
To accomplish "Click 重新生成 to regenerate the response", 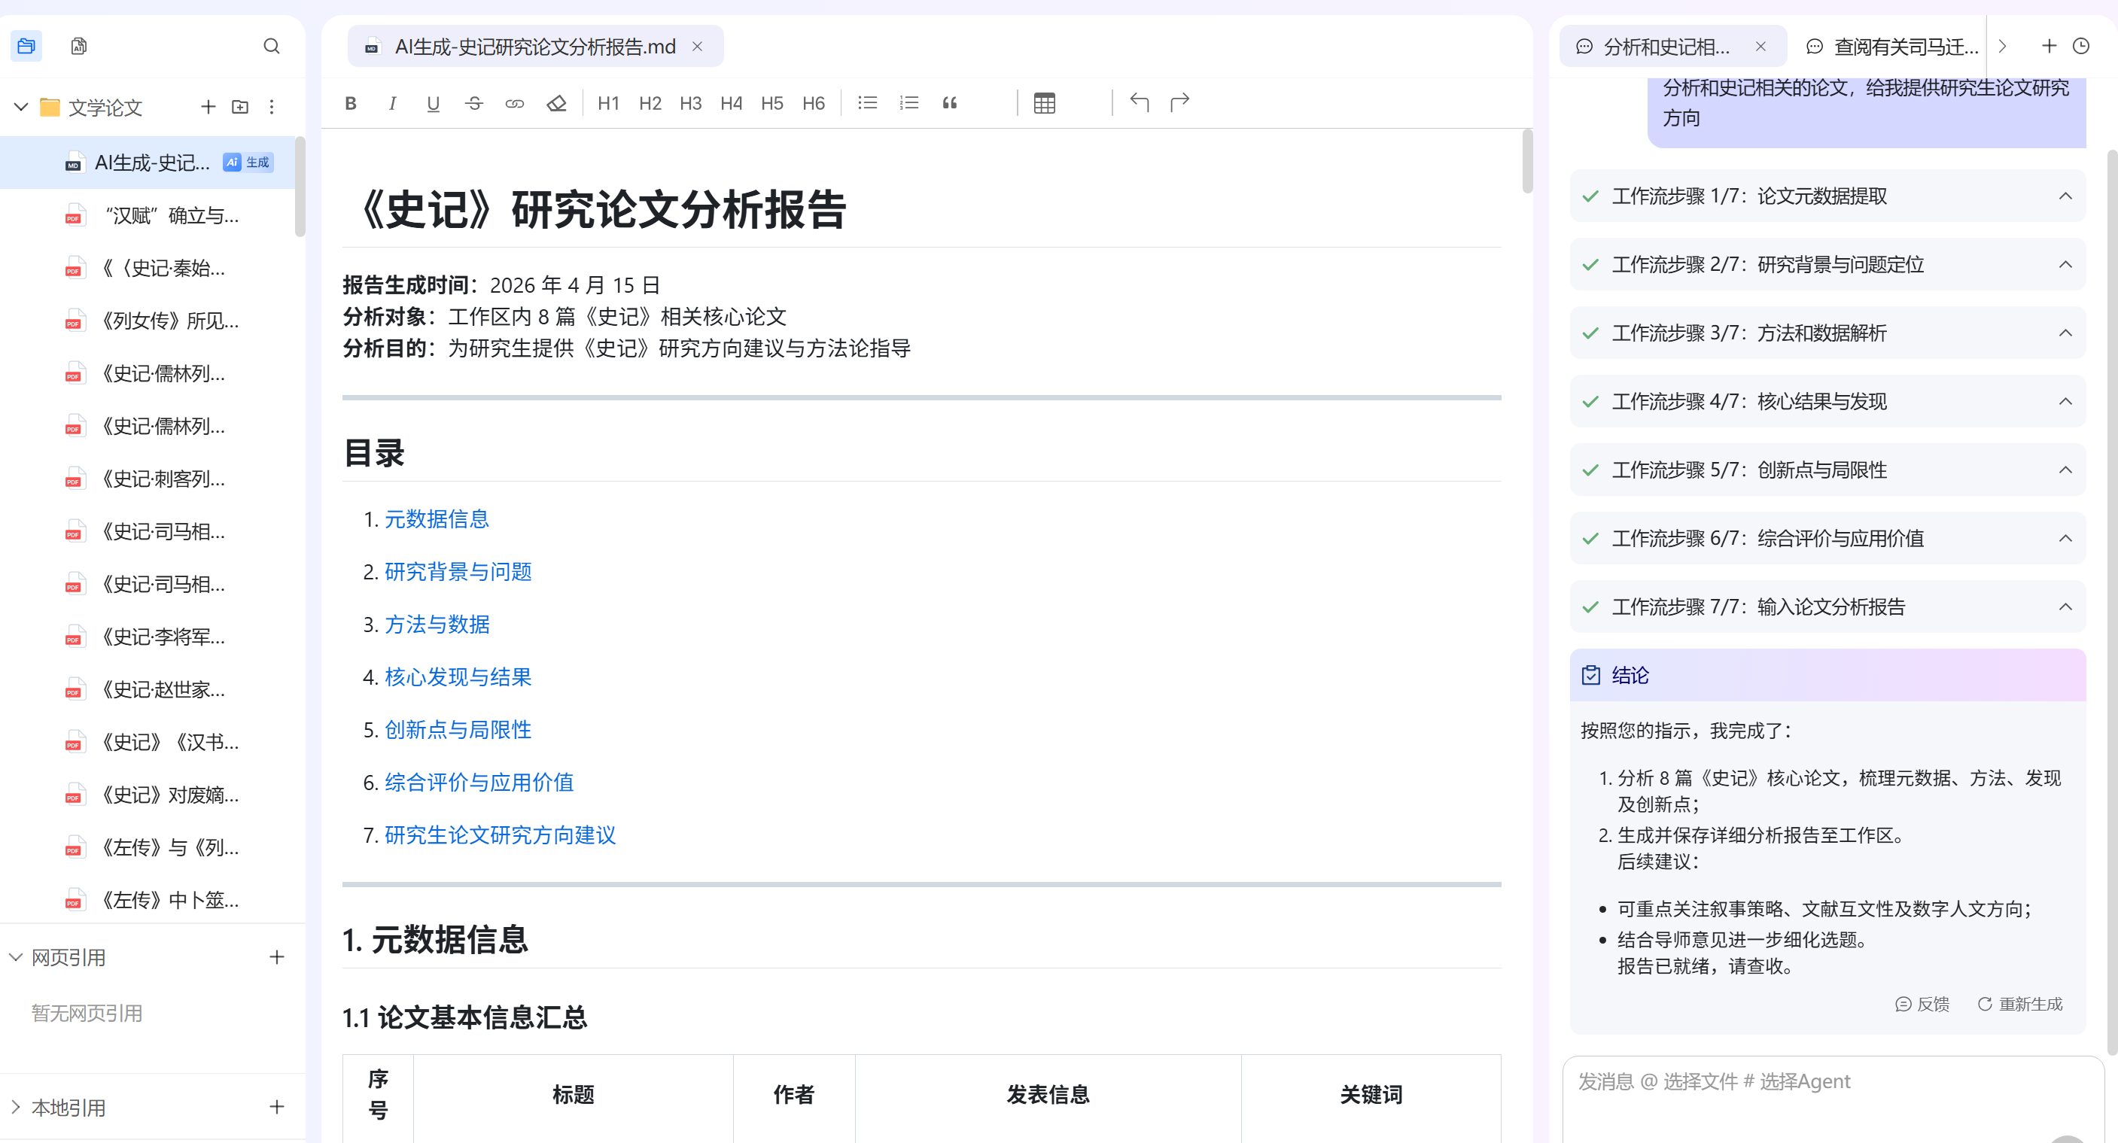I will point(2019,1003).
